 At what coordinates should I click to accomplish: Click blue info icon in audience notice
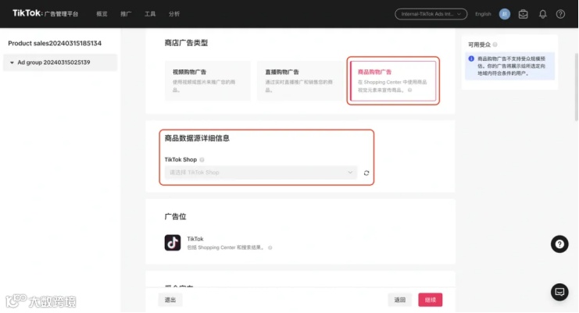471,59
